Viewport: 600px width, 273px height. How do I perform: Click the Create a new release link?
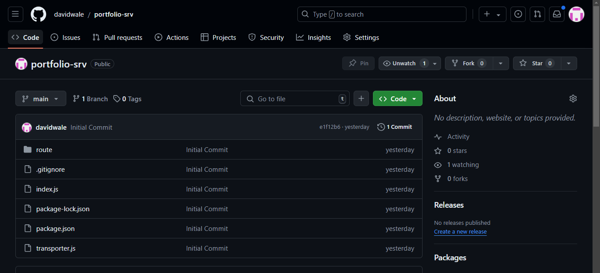(x=460, y=232)
